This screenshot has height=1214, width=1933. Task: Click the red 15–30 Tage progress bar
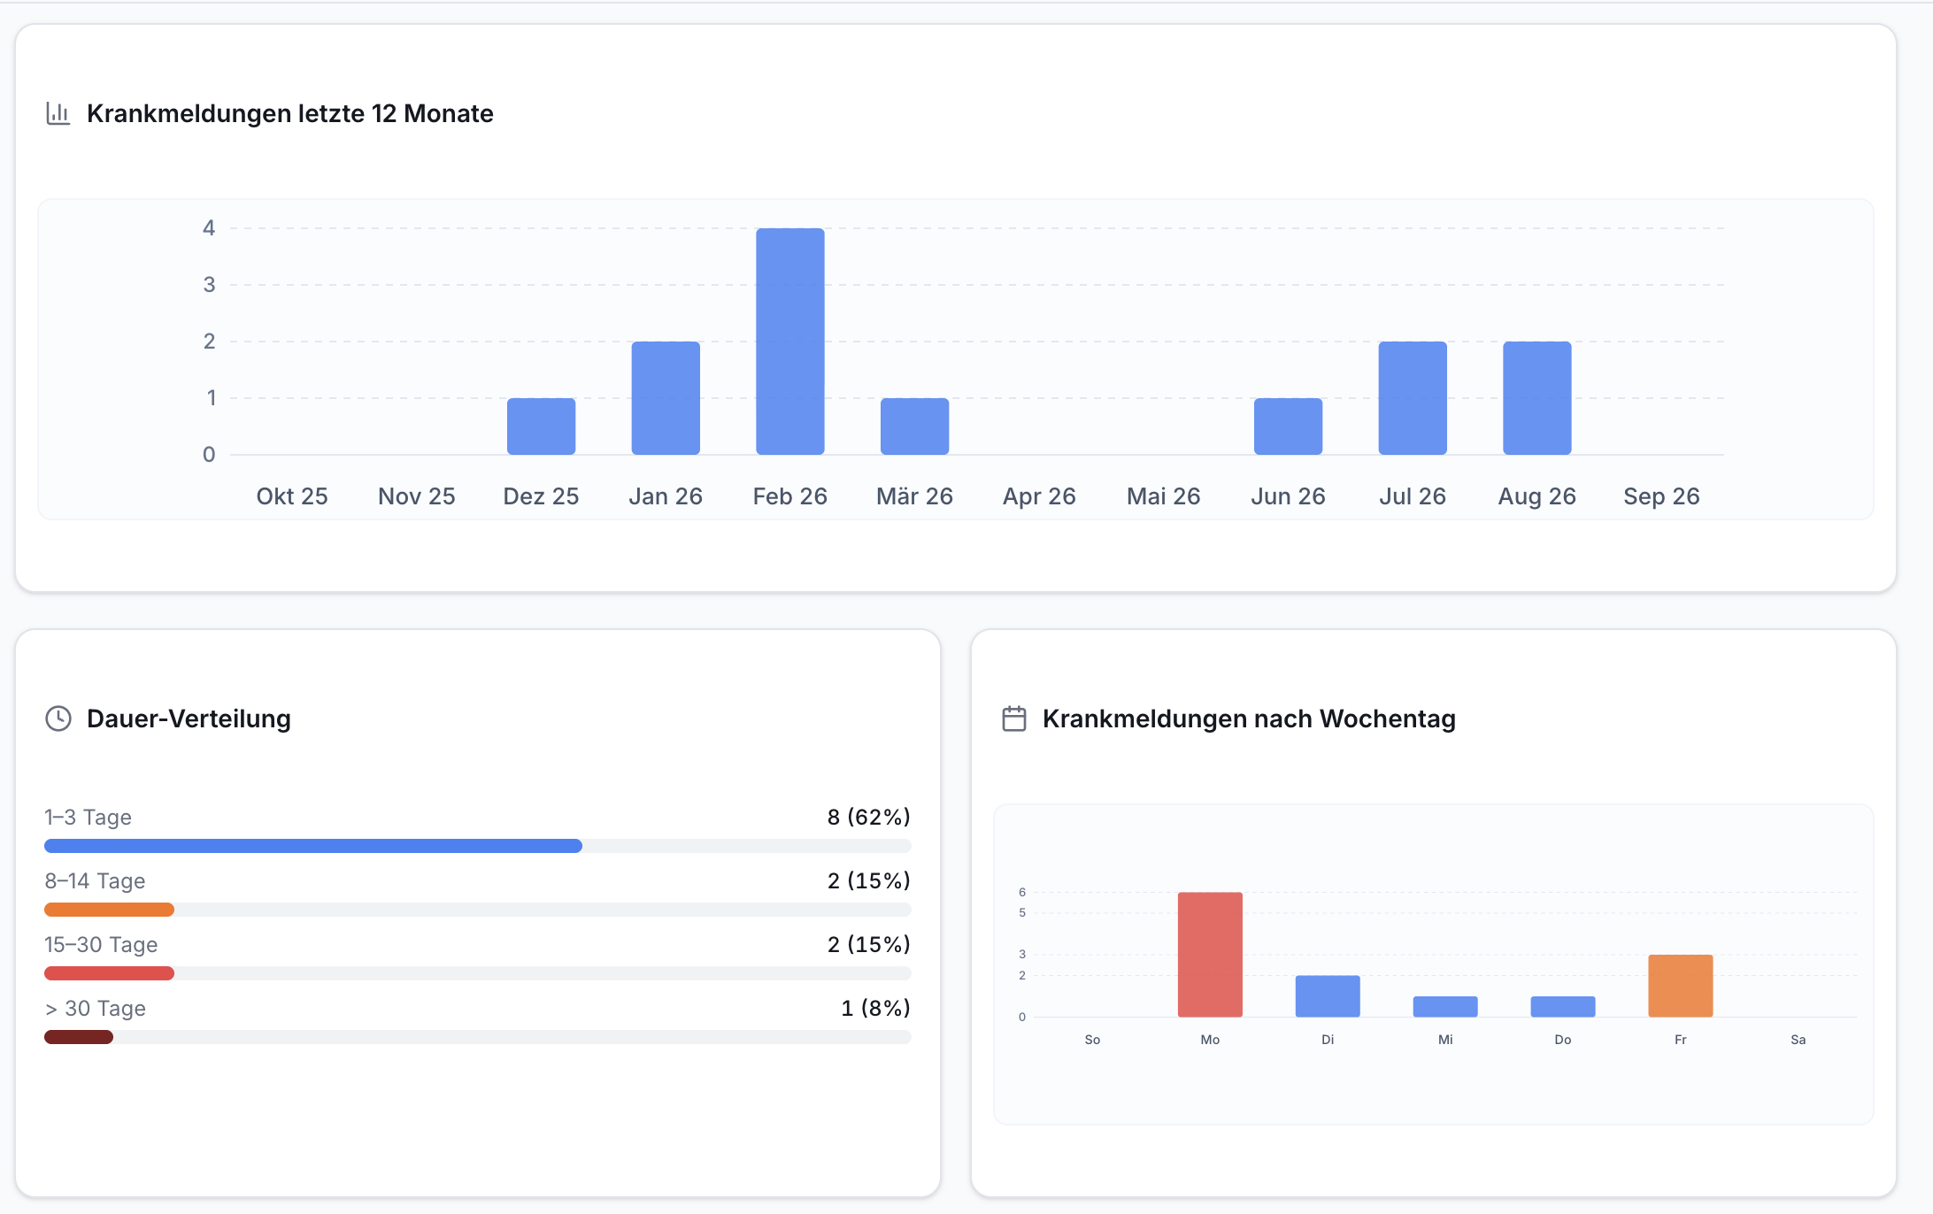(110, 973)
